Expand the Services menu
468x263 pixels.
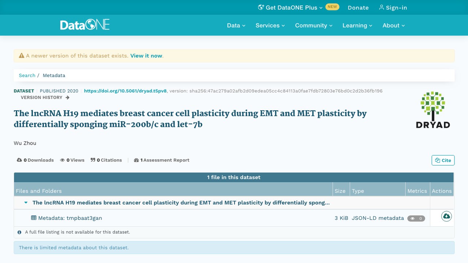coord(270,25)
